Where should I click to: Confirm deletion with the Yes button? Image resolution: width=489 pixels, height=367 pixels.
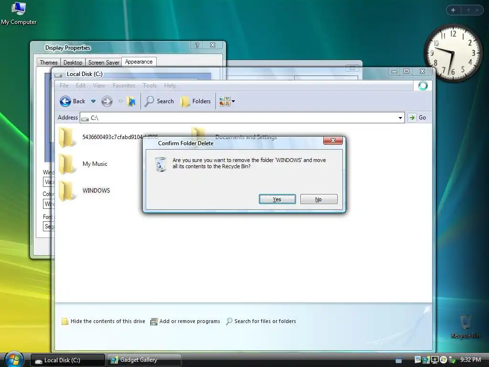[277, 199]
